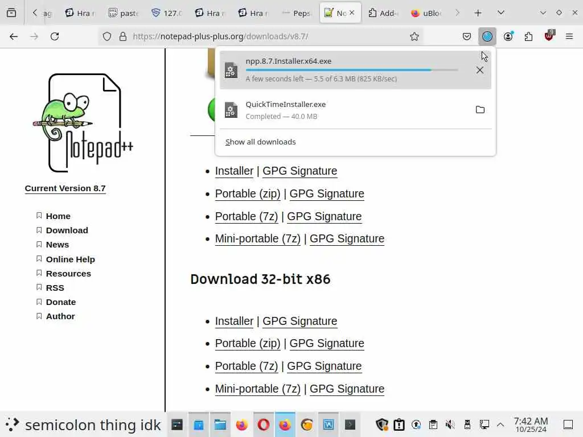Open the Resources sidebar link
This screenshot has height=437, width=583.
68,274
